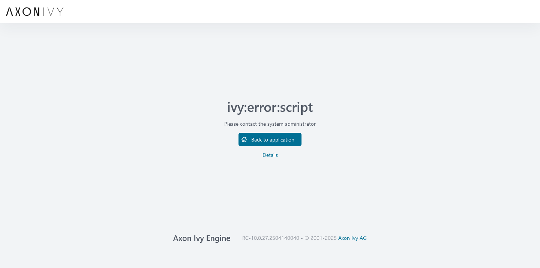The image size is (540, 268).
Task: Click the 'AG' text in the footer link
Action: coord(363,238)
